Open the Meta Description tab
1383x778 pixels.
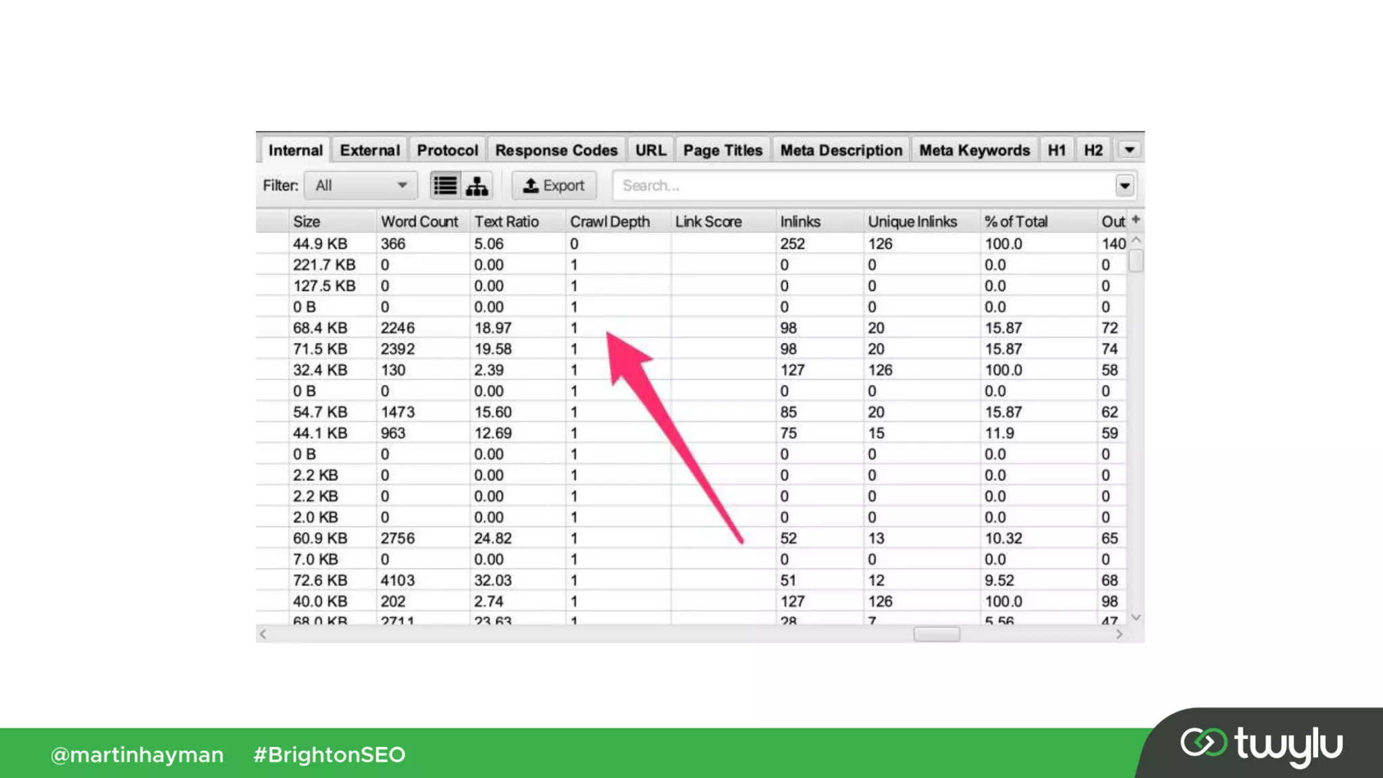(841, 150)
